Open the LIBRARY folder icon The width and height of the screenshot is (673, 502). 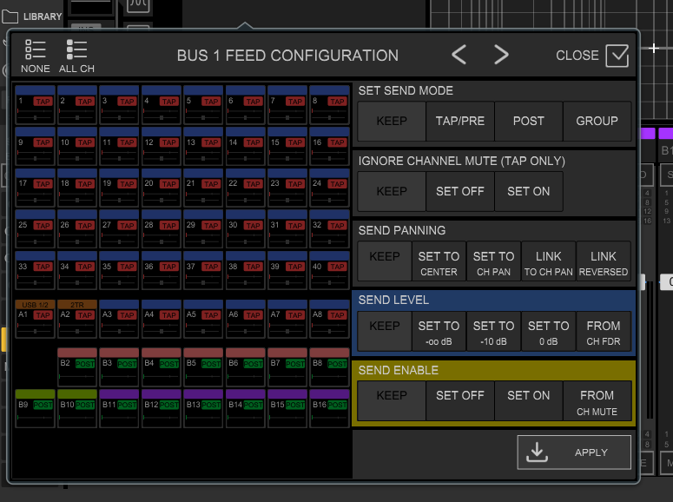click(10, 17)
